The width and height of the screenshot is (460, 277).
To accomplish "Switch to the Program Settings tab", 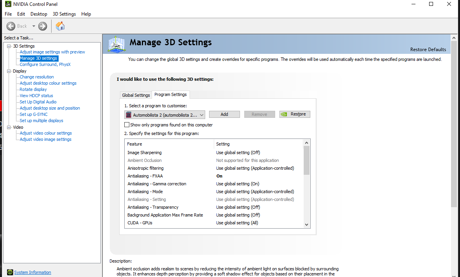I will pos(170,94).
